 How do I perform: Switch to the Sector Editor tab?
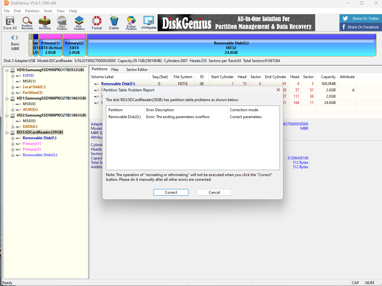tap(137, 70)
